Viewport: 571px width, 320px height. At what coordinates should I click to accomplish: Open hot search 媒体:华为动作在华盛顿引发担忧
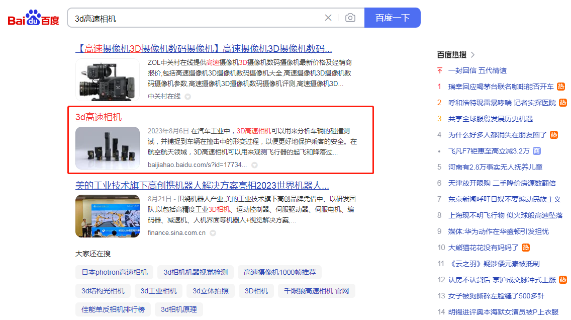point(498,231)
